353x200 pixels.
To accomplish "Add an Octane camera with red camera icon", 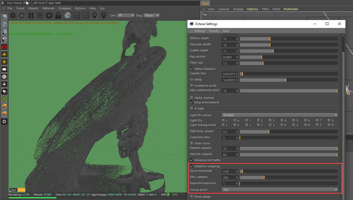I will (4, 47).
